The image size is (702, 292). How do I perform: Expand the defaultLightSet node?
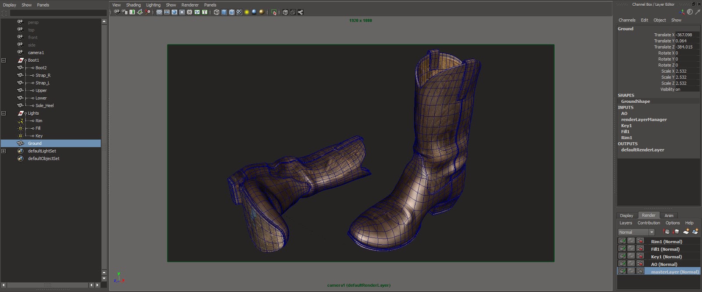(x=4, y=151)
